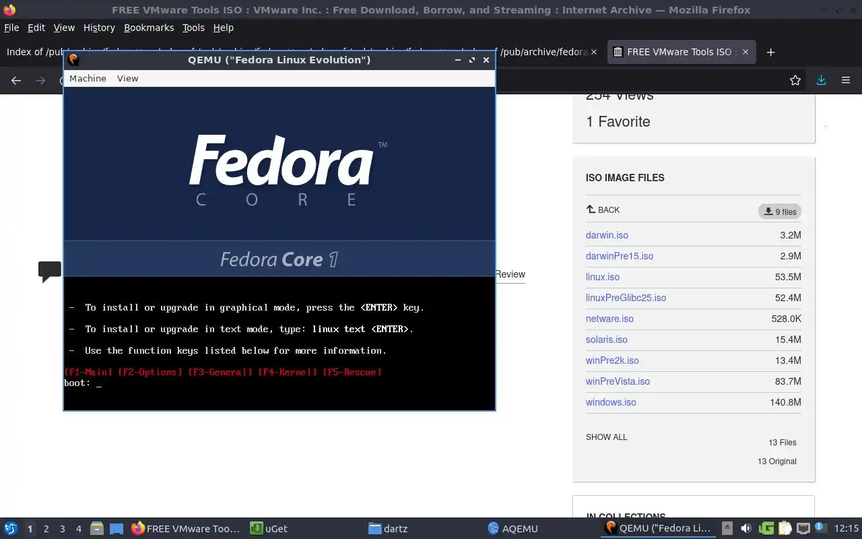Click the removable media eject tray icon
862x539 pixels.
click(x=727, y=528)
